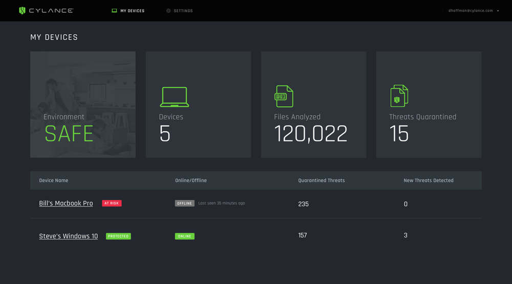Image resolution: width=512 pixels, height=284 pixels.
Task: Open the Settings tab
Action: (x=180, y=11)
